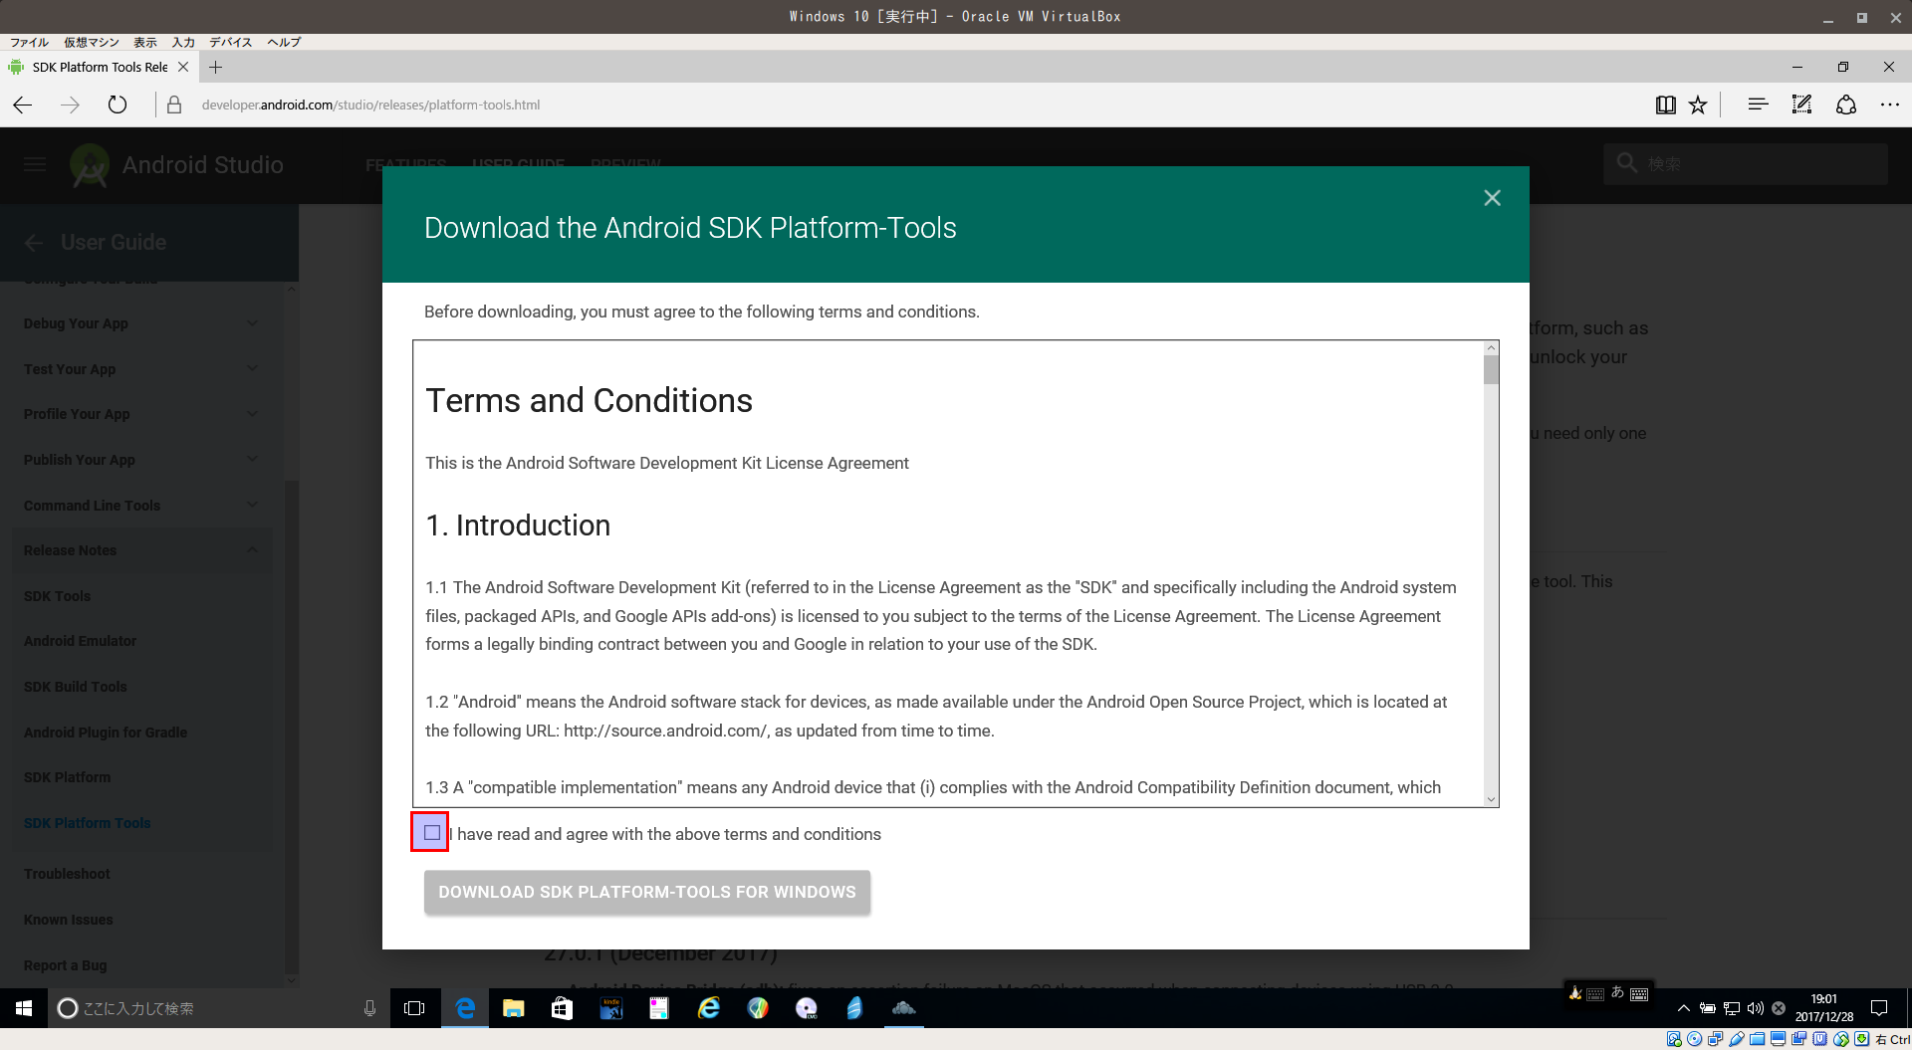The height and width of the screenshot is (1050, 1912).
Task: Go back in Edge browser
Action: point(23,105)
